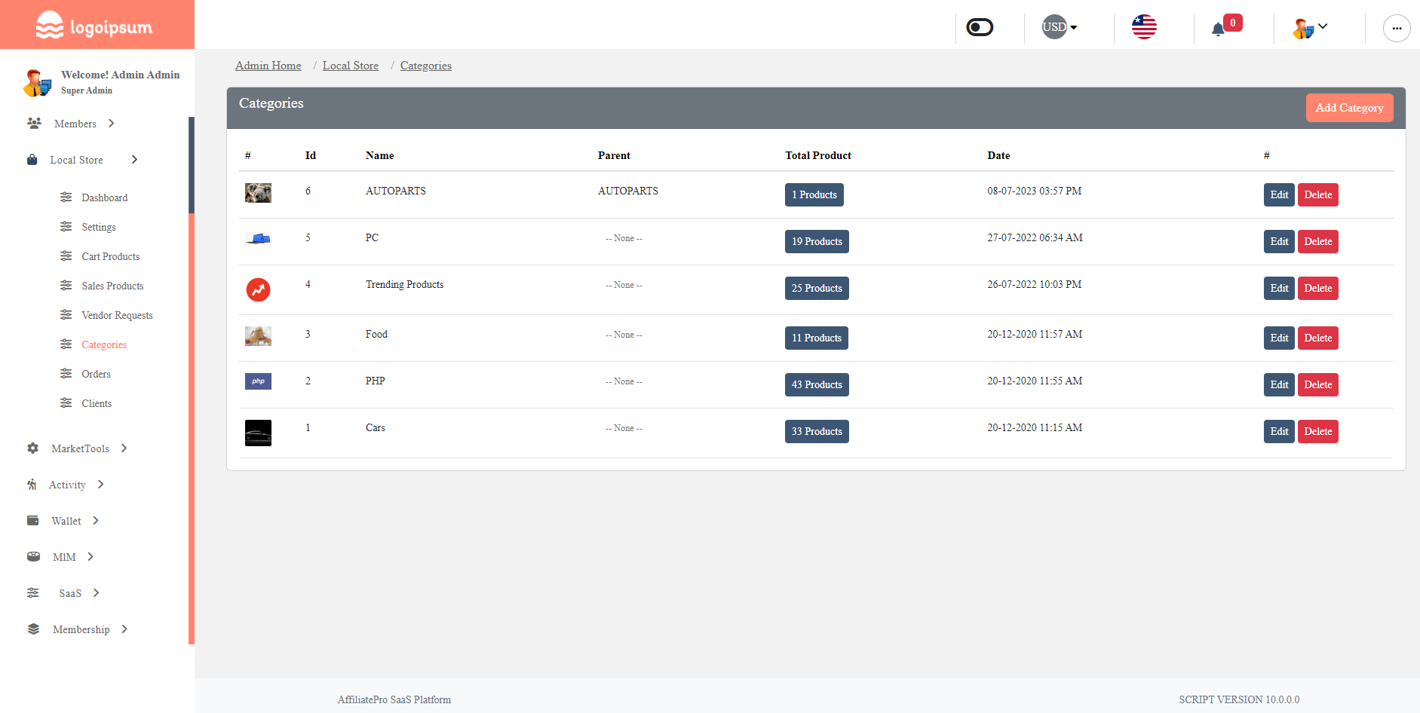The image size is (1420, 713).
Task: Select the Cart Products sidebar icon
Action: (66, 256)
